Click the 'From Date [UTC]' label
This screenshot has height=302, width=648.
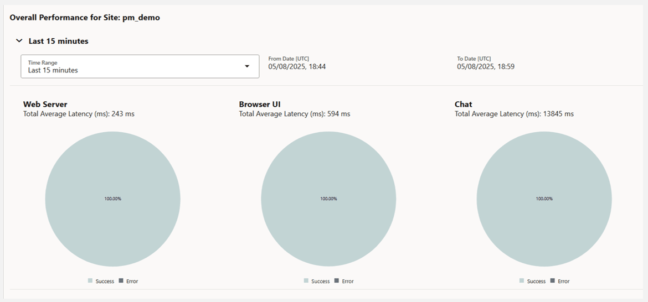tap(289, 59)
